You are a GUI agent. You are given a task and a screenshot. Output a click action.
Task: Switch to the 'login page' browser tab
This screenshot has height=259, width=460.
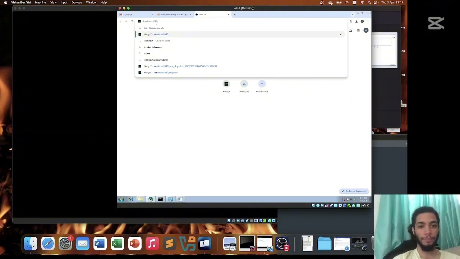(x=136, y=14)
